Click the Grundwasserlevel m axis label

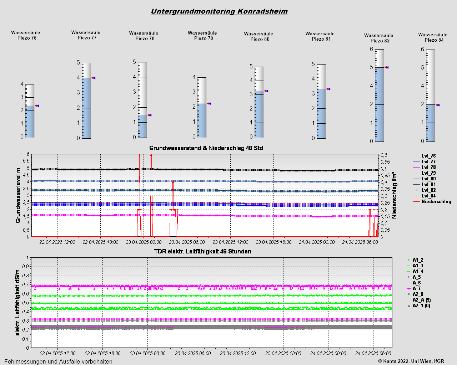[x=18, y=195]
